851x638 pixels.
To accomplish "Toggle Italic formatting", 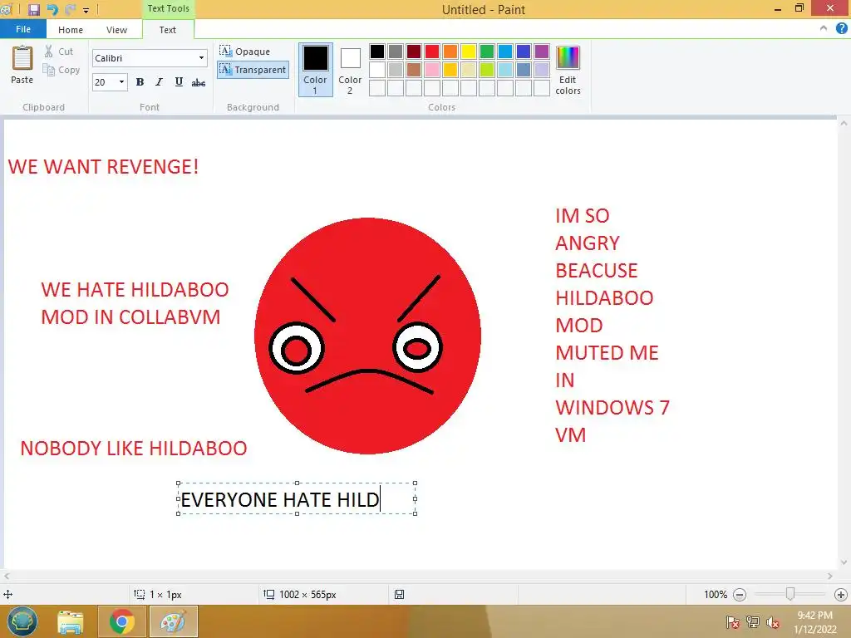I will click(159, 82).
